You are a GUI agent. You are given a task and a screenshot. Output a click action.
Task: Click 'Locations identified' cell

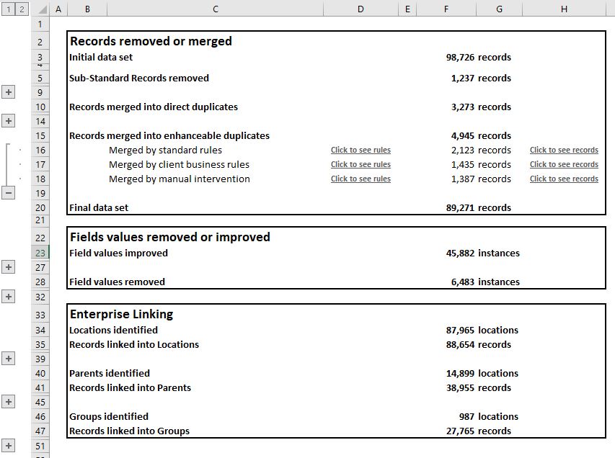coord(113,331)
